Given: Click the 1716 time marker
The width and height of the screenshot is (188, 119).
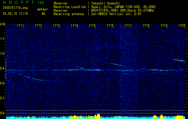Looking at the screenshot, I should click(x=110, y=25).
